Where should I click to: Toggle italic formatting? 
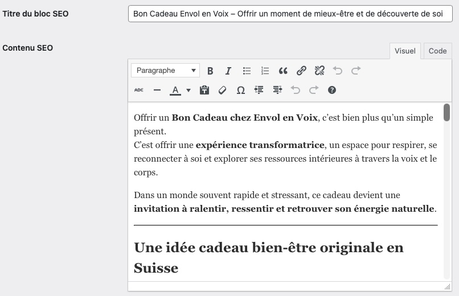pyautogui.click(x=228, y=71)
